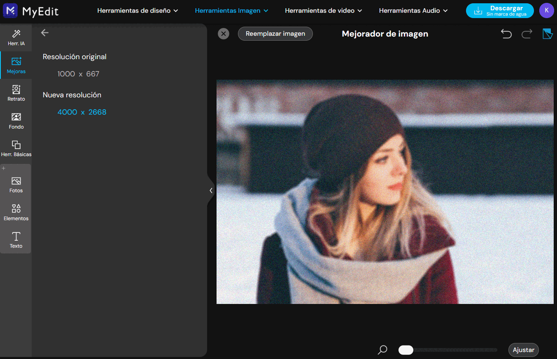This screenshot has height=359, width=557.
Task: Open the Retrato tools panel
Action: coord(16,92)
